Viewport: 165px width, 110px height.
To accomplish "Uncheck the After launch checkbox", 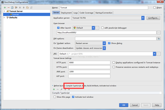I will 58,28.
